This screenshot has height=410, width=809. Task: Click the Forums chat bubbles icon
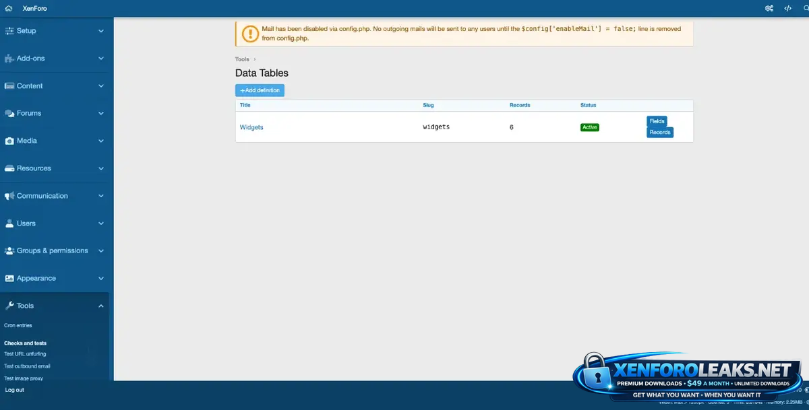click(x=9, y=114)
